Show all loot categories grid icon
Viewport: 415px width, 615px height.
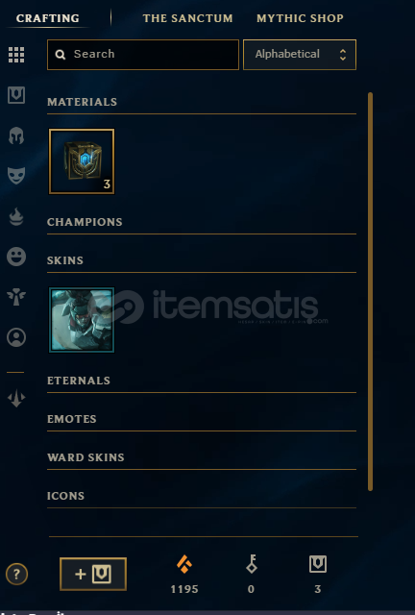click(16, 55)
